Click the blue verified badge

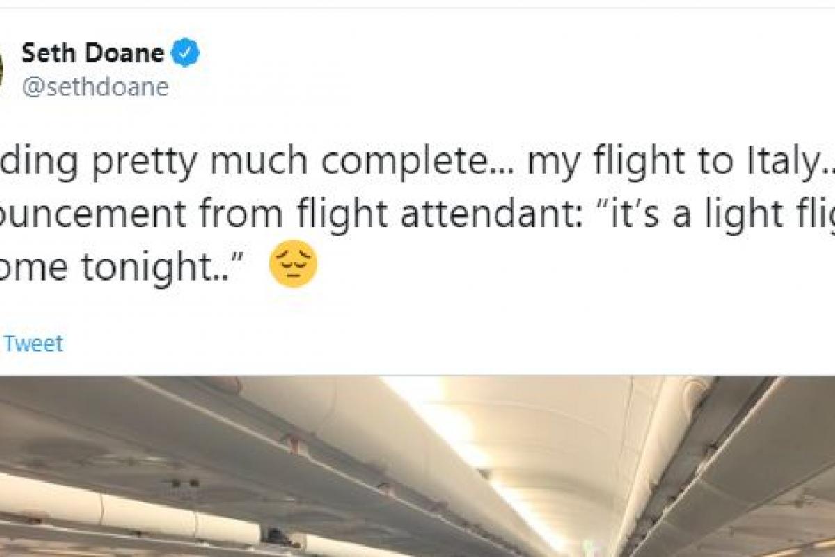pyautogui.click(x=186, y=54)
